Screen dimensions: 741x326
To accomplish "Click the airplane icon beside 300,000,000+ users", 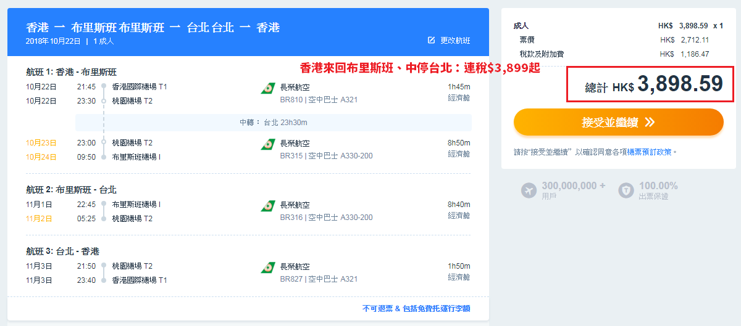I will point(529,190).
